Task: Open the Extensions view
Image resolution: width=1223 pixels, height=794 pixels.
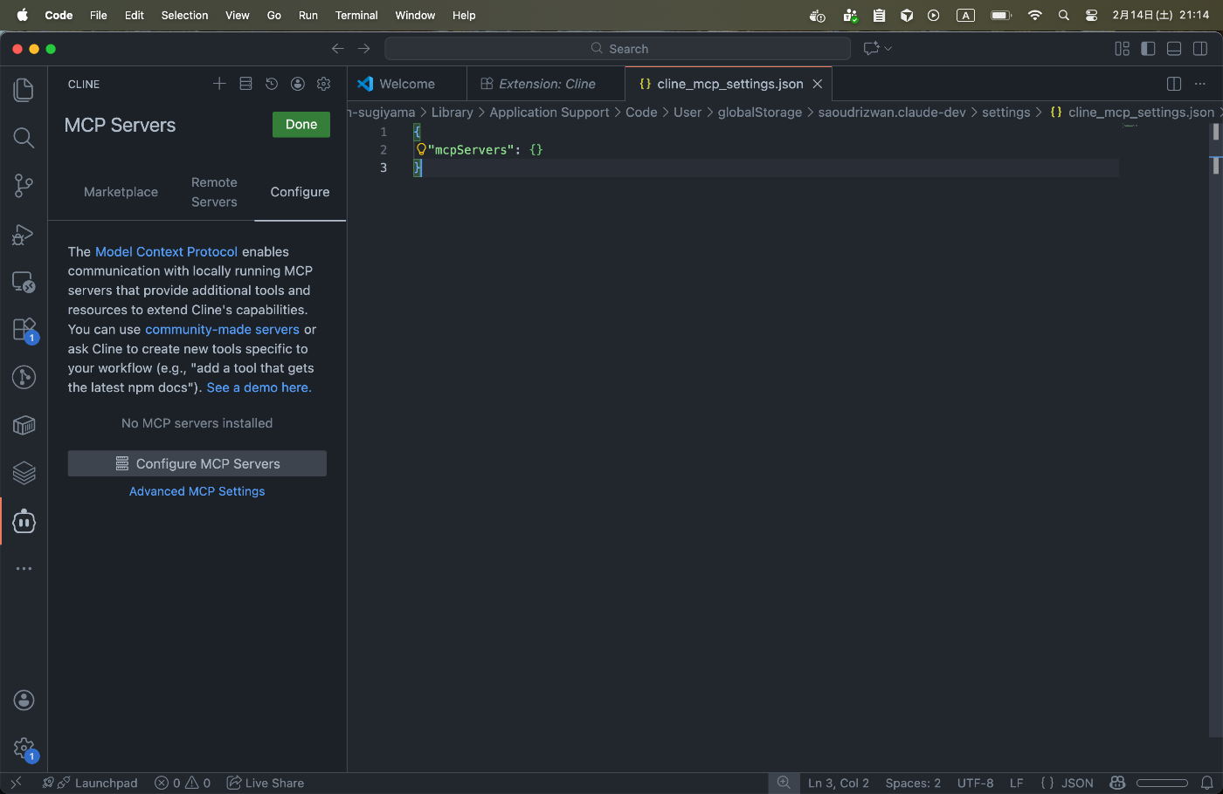Action: tap(24, 330)
